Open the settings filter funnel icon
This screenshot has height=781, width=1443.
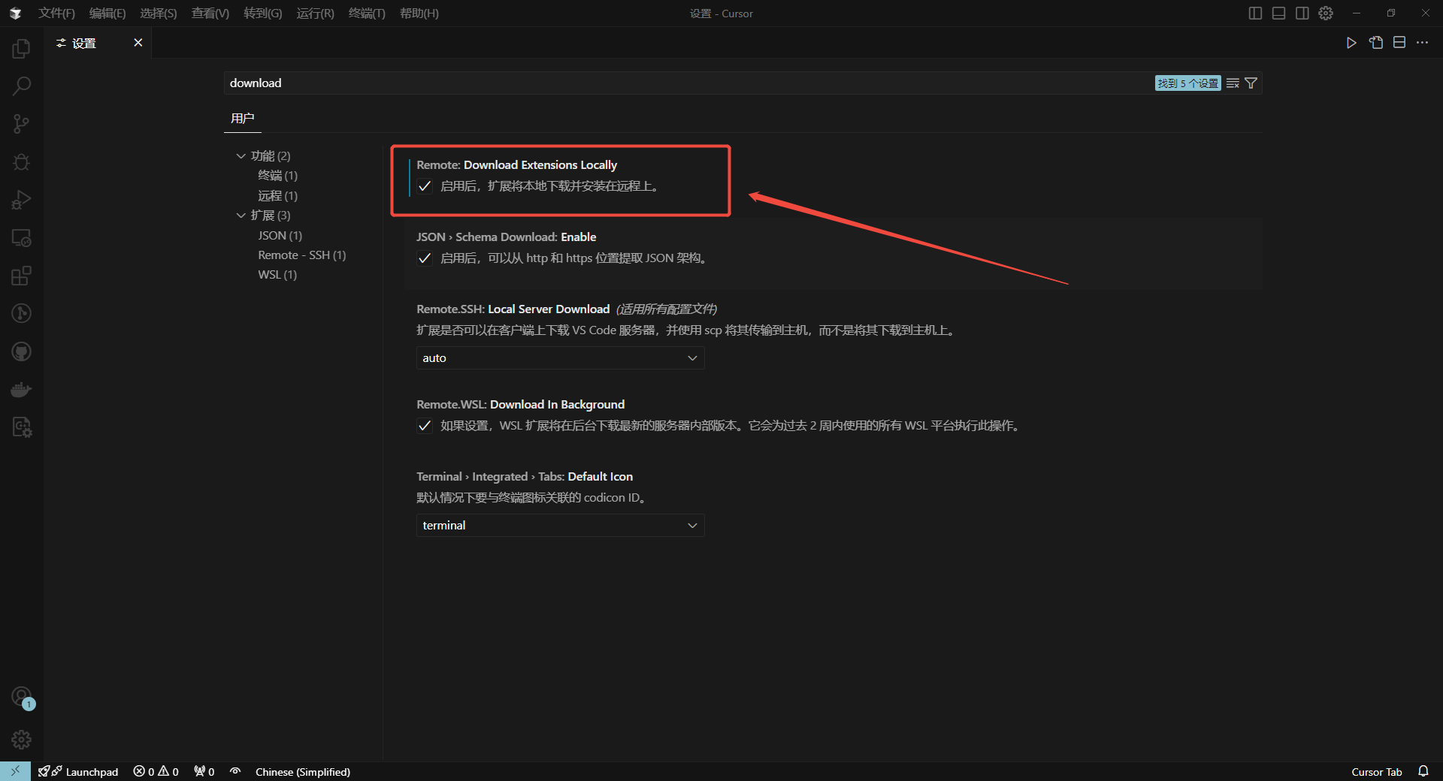click(x=1251, y=83)
